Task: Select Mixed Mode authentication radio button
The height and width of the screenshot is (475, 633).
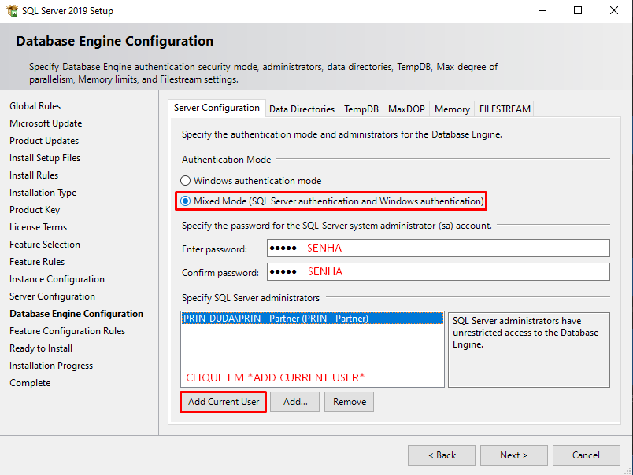Action: pos(185,201)
